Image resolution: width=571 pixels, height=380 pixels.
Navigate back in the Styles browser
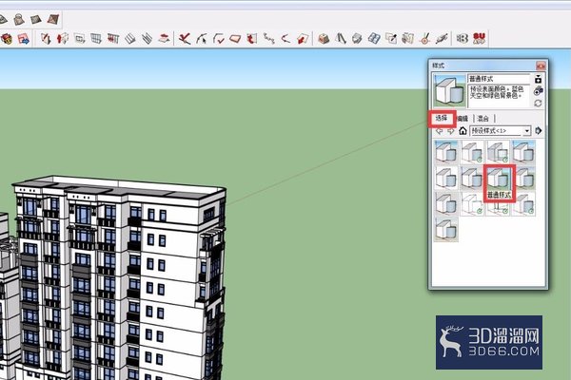point(440,130)
